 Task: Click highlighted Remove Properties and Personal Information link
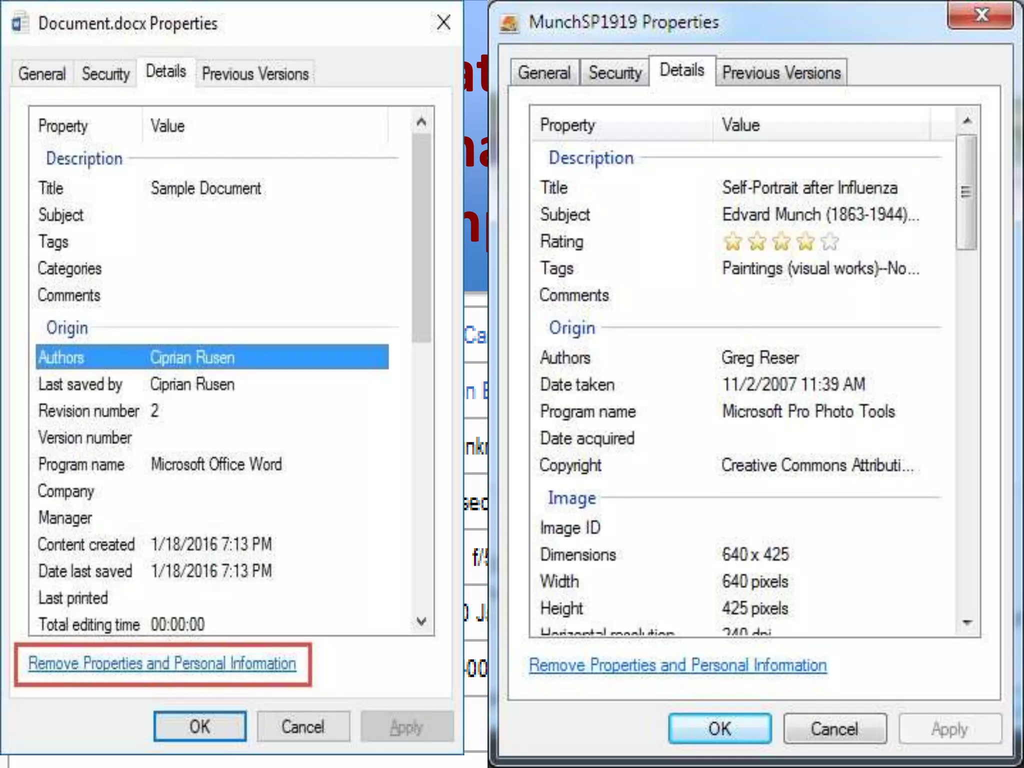coord(162,663)
